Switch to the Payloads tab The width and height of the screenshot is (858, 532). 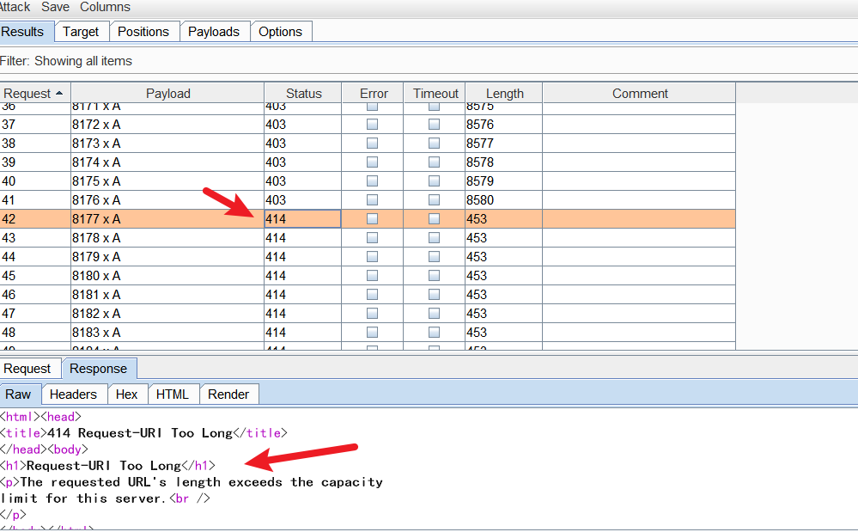[214, 32]
